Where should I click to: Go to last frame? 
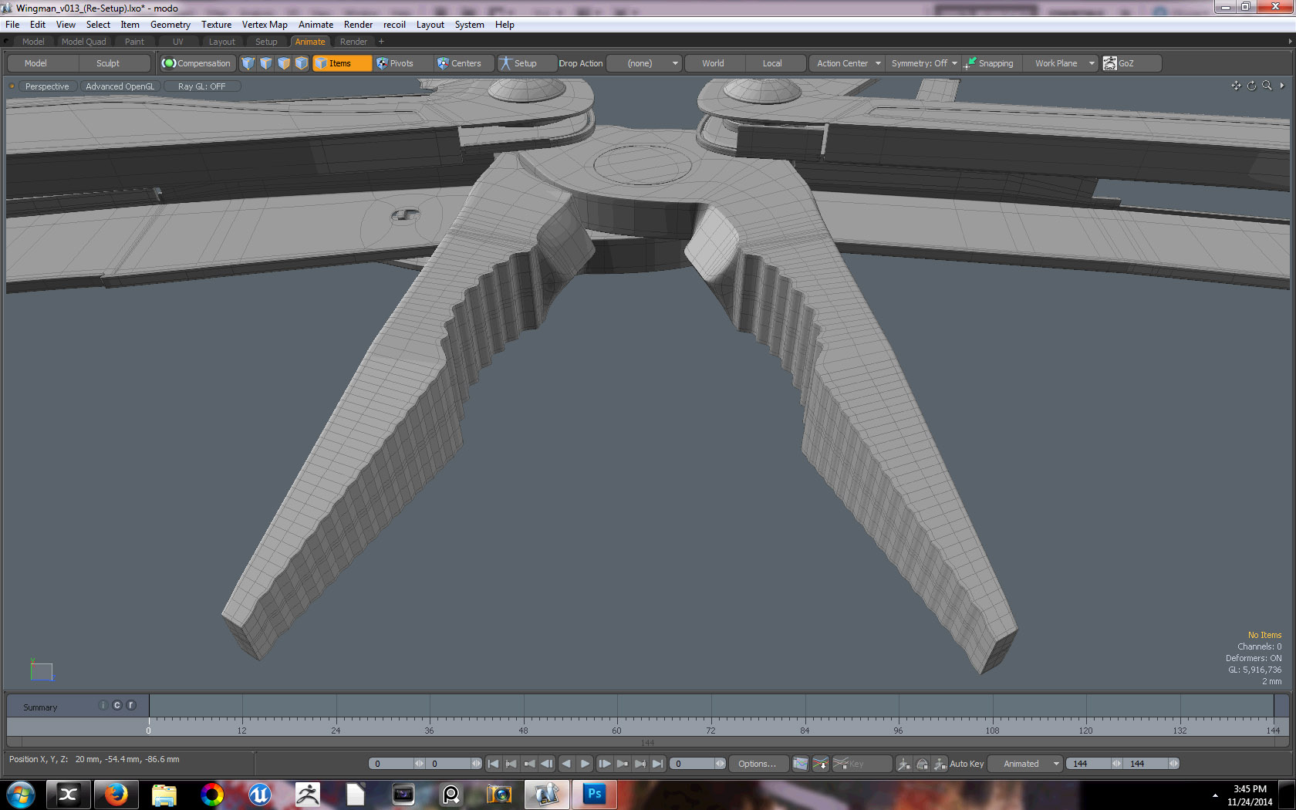click(x=657, y=764)
